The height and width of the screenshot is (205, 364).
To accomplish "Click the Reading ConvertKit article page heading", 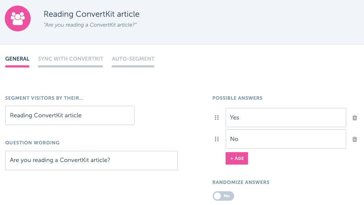I will 91,15.
